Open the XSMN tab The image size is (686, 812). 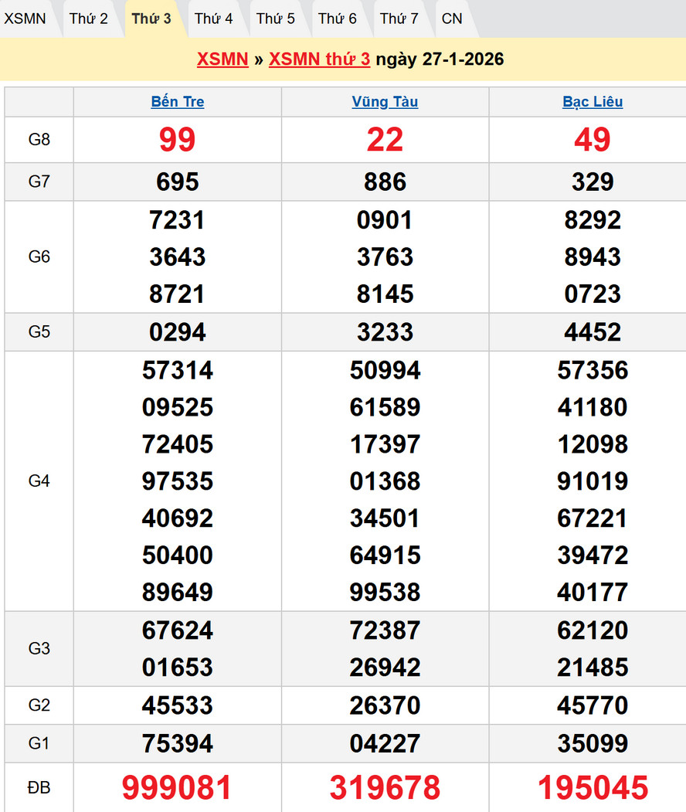pos(25,19)
